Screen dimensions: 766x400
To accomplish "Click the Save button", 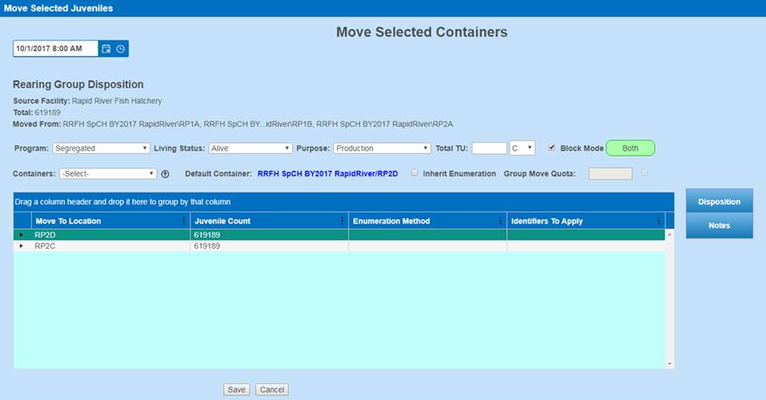I will pyautogui.click(x=236, y=389).
